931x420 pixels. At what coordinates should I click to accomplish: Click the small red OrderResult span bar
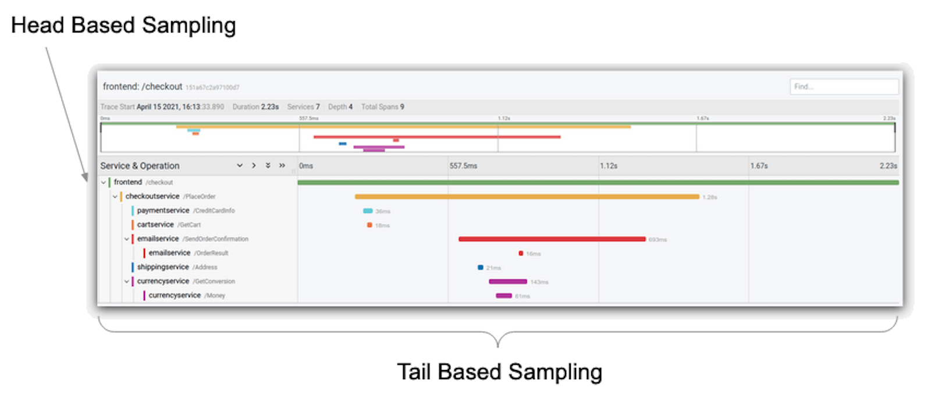(x=521, y=254)
